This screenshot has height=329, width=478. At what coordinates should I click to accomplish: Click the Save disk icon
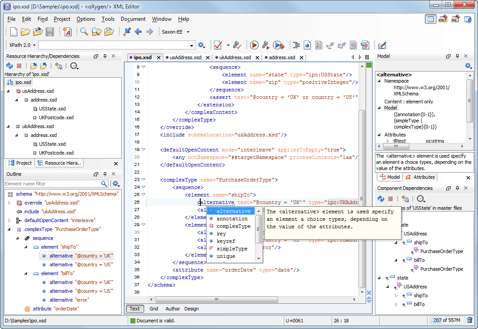(50, 32)
